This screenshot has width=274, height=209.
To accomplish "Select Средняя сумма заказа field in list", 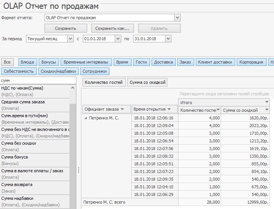I will (35, 104).
